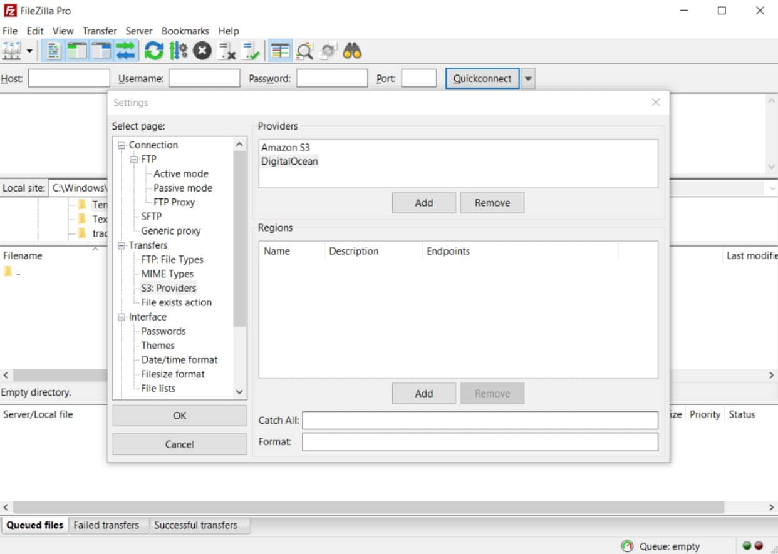The width and height of the screenshot is (778, 554).
Task: Remove the selected provider
Action: pos(492,202)
